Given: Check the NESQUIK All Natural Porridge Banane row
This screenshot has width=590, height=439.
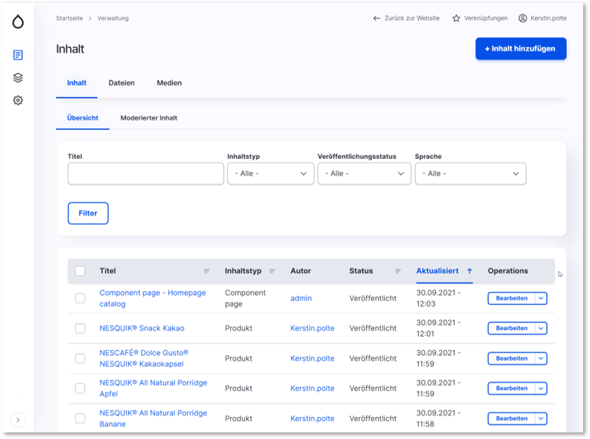Looking at the screenshot, I should pyautogui.click(x=80, y=419).
